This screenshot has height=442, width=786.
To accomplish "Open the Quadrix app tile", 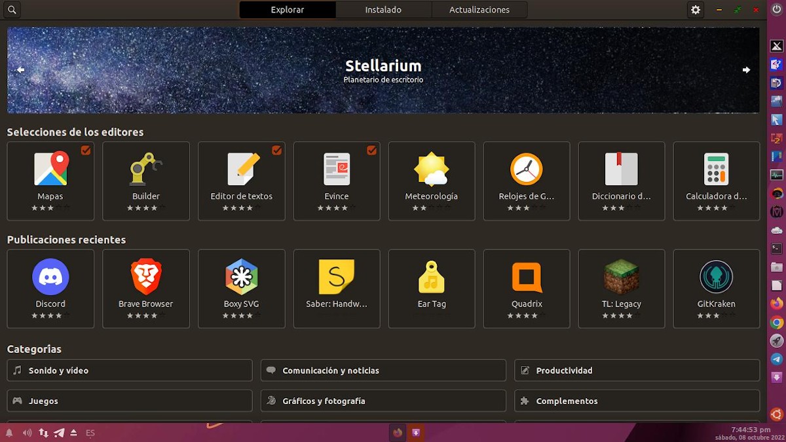I will tap(527, 288).
